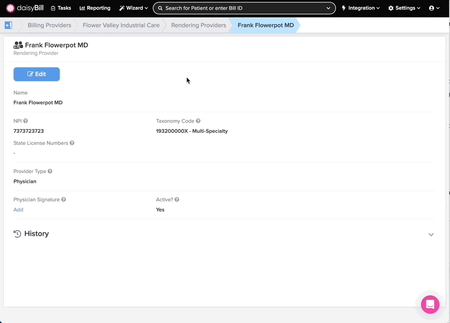Open the Settings dropdown menu
This screenshot has width=450, height=323.
coord(404,8)
